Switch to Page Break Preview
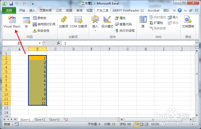Viewport: 201px width, 129px height. (x=146, y=124)
